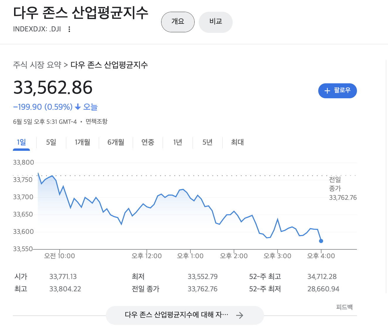
Task: Open 다우 존스 산업평균지수에 대해 자… button
Action: coord(185,315)
